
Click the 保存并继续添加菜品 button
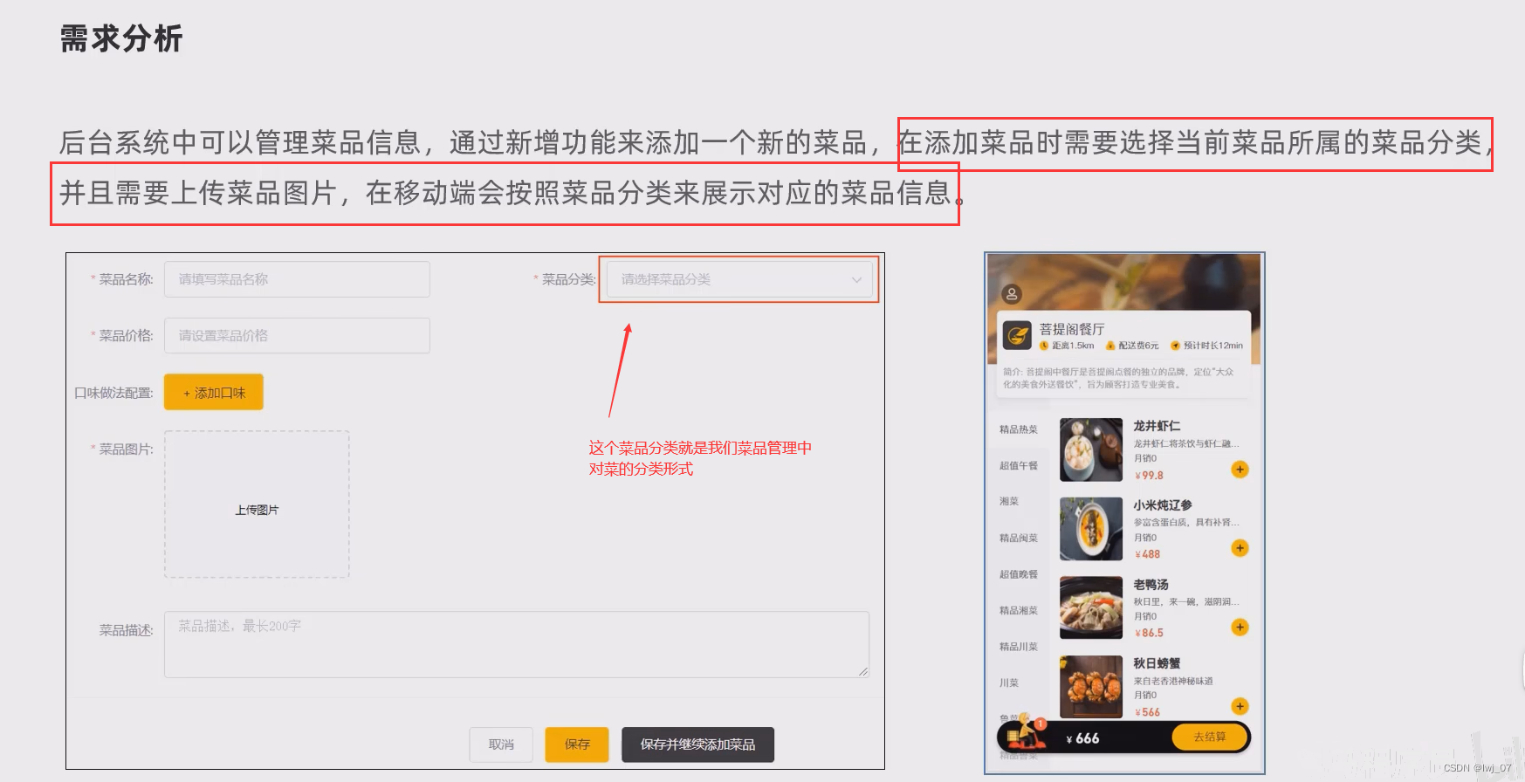click(697, 744)
